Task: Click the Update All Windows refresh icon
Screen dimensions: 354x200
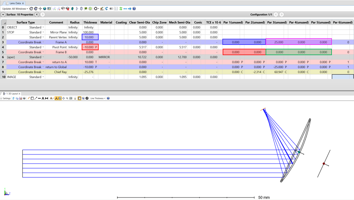Action: 31,9
